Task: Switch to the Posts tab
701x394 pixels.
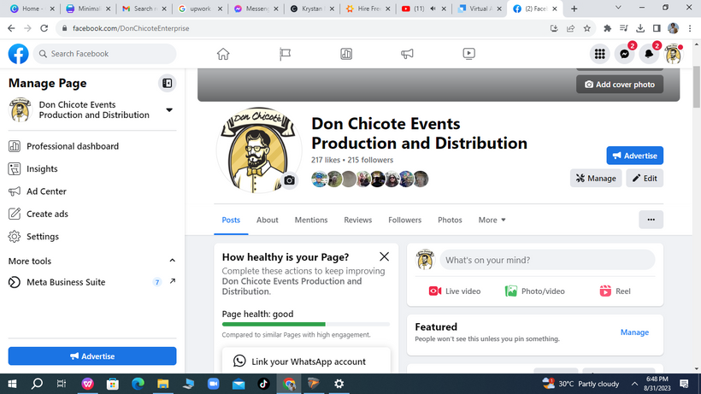Action: click(231, 220)
